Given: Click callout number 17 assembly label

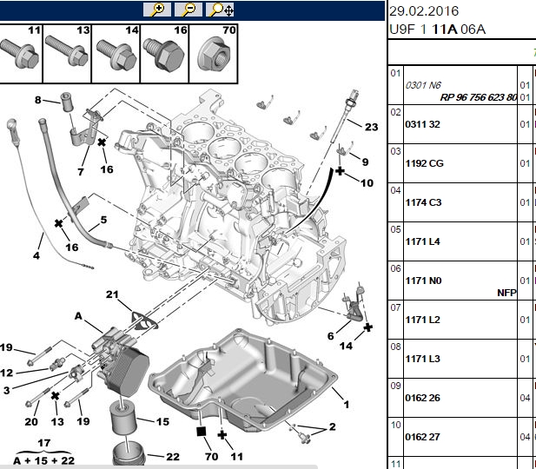Looking at the screenshot, I should (43, 443).
